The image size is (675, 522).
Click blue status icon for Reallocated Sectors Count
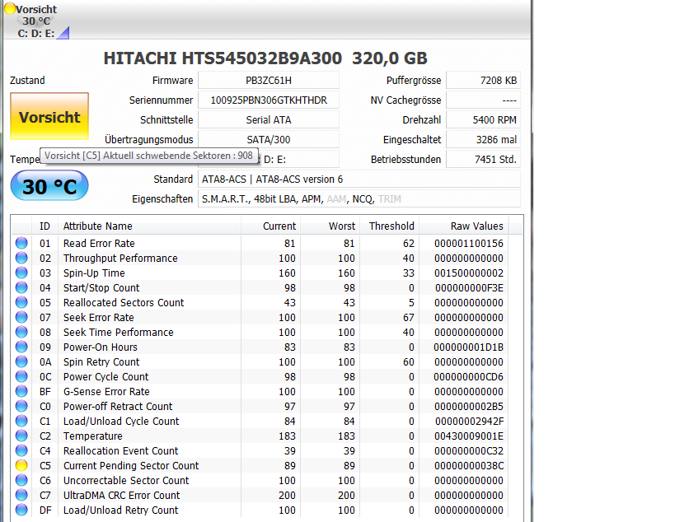[x=21, y=302]
